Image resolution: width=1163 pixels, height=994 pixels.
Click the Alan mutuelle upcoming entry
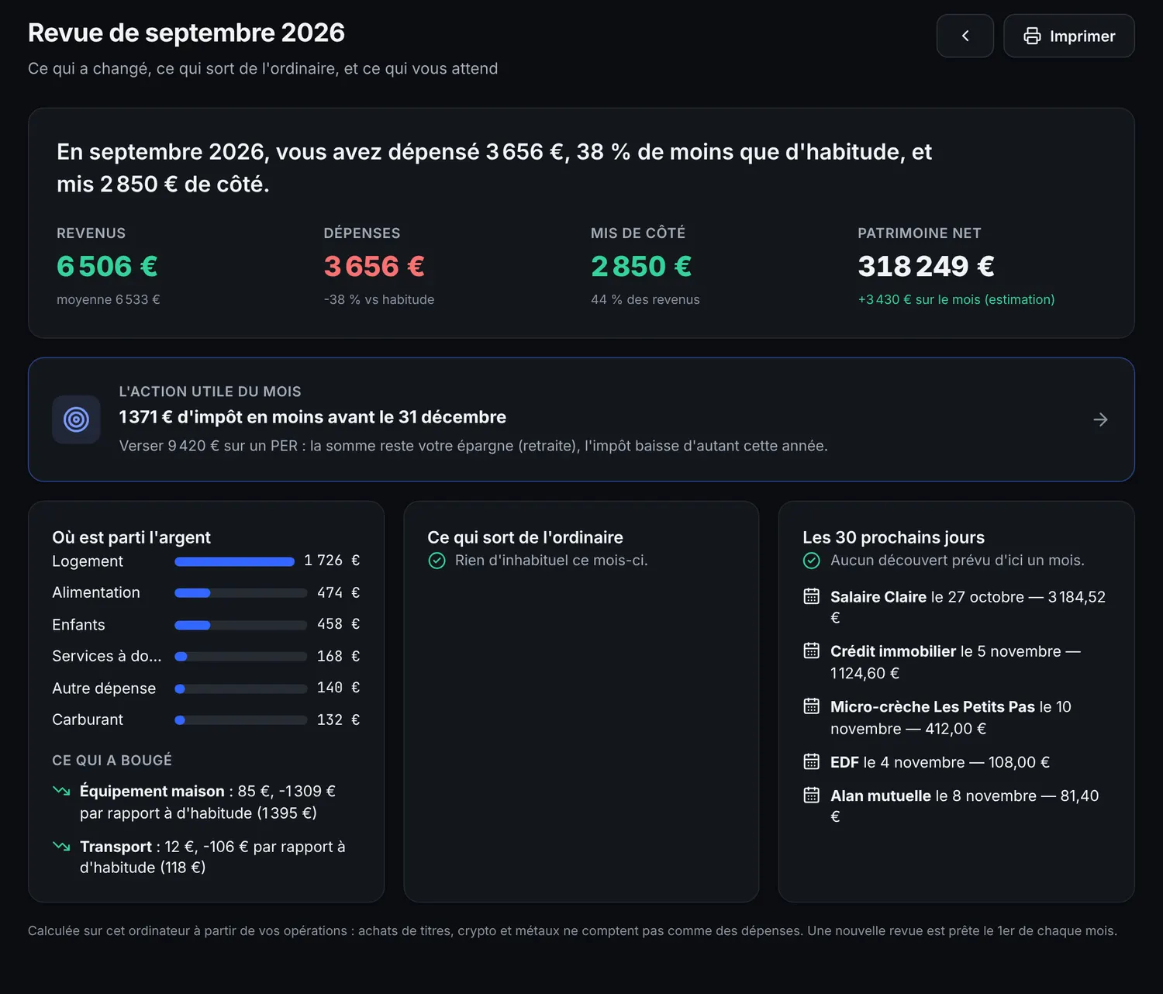pyautogui.click(x=956, y=806)
